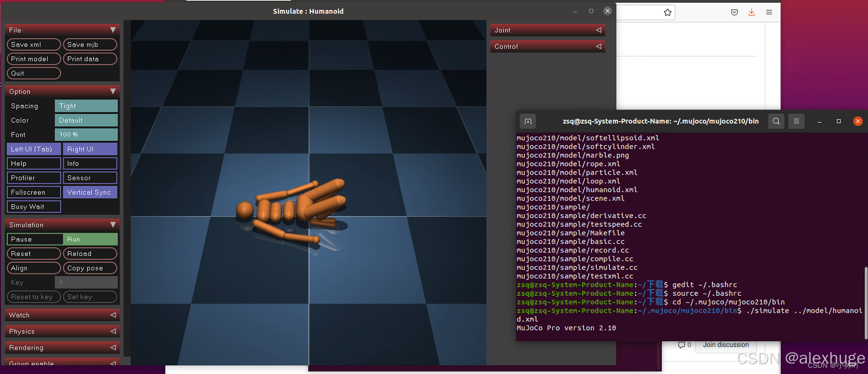
Task: Change Color option from Default
Action: coord(86,120)
